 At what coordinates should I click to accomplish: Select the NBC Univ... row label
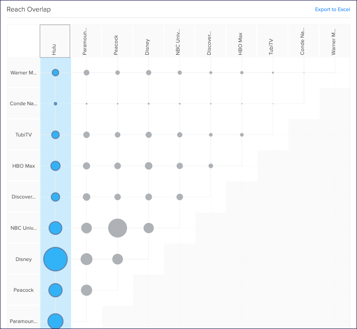(24, 228)
